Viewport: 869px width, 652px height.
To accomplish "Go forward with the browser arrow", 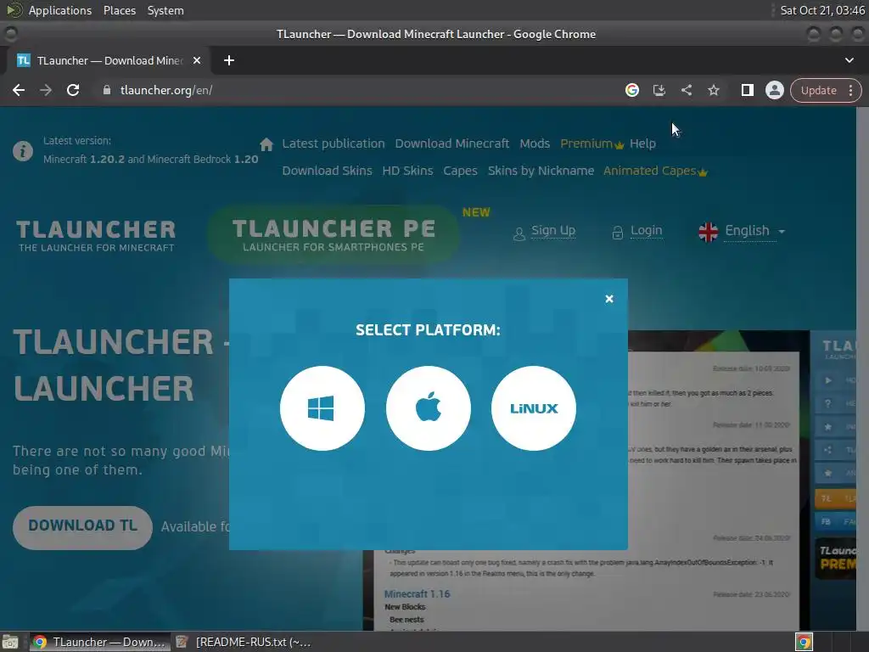I will pos(46,90).
